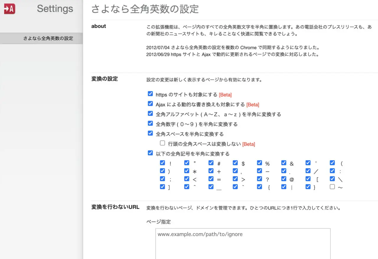Viewport: 378px width, 259px height.
Task: Click the red arrow-A extension logo
Action: [x=9, y=9]
